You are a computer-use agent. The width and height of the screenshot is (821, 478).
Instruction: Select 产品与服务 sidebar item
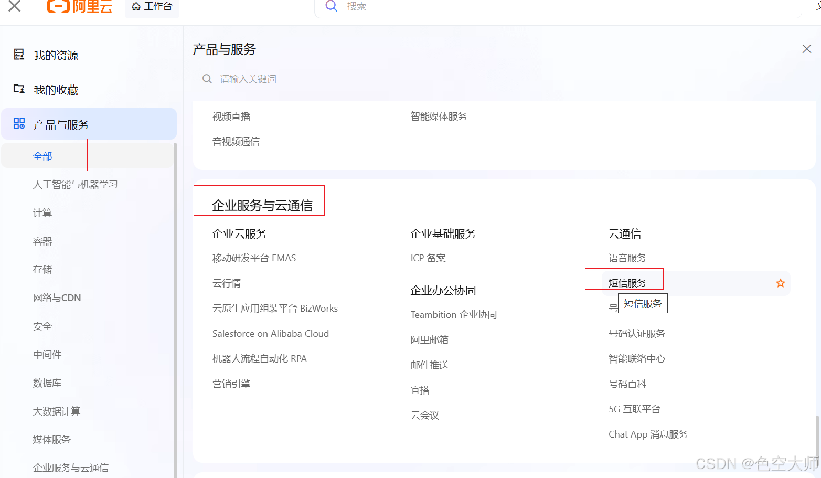(x=89, y=124)
